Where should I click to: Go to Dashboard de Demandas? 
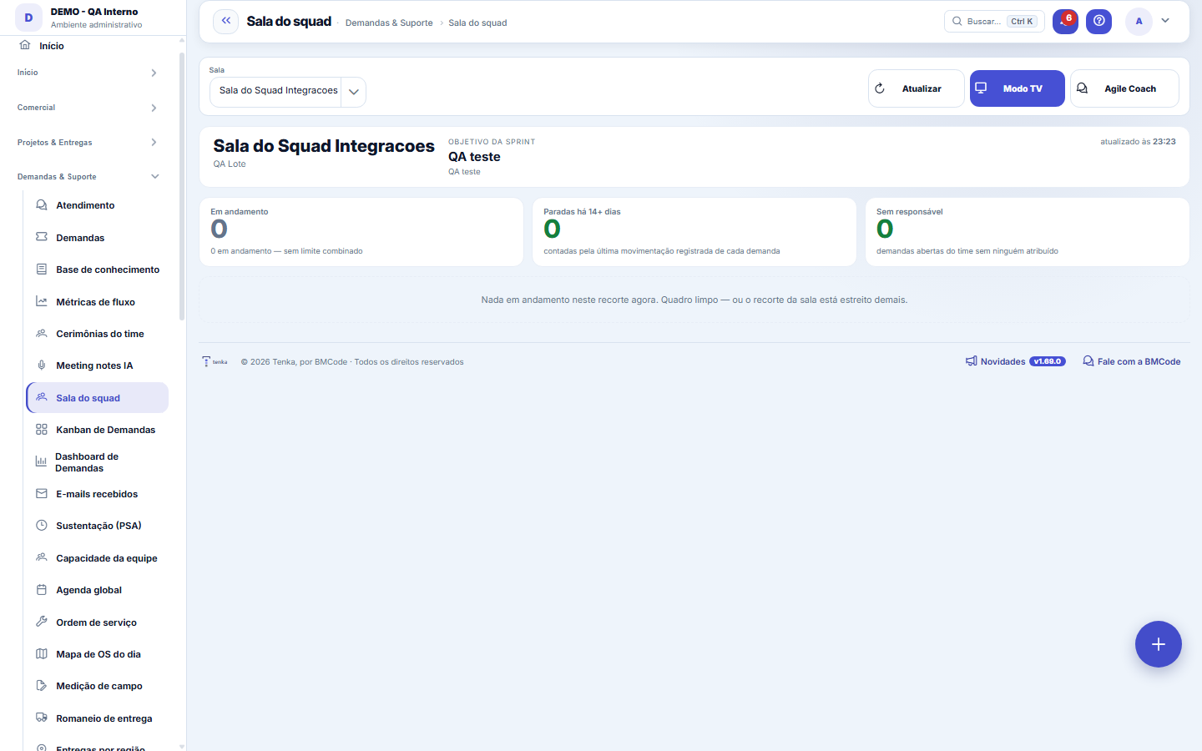coord(97,462)
